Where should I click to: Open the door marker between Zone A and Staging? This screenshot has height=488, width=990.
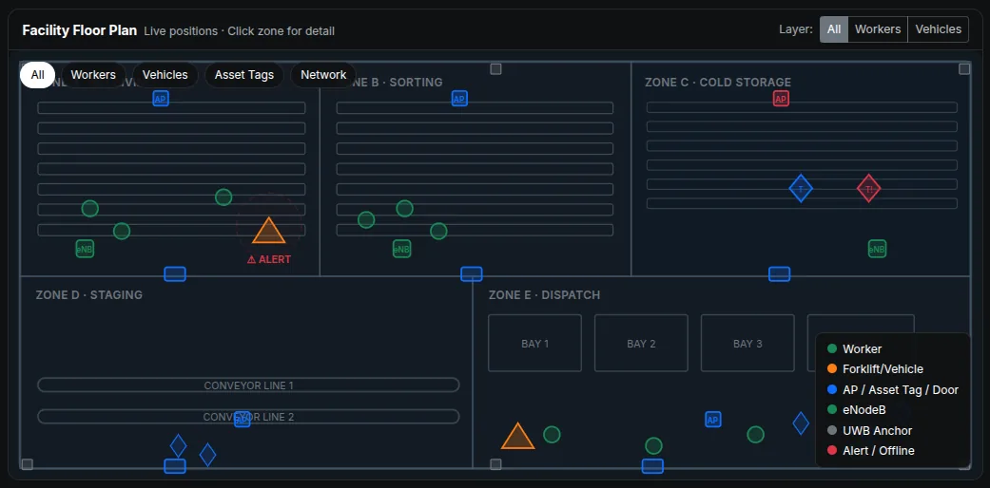tap(175, 274)
